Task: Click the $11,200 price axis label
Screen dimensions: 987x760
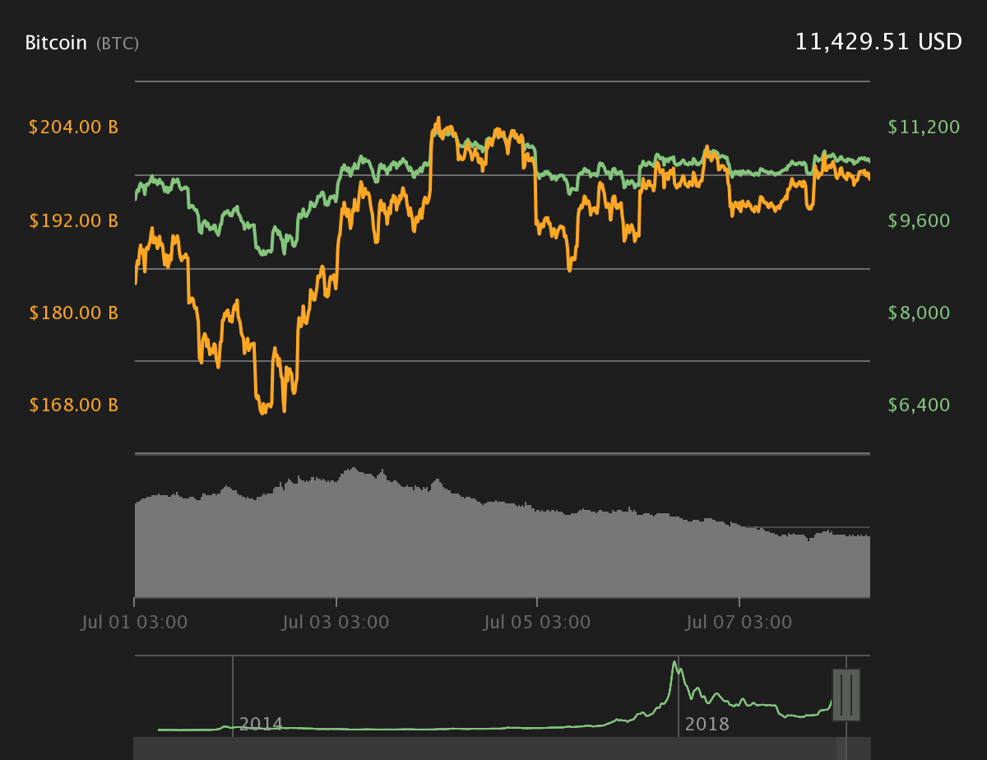Action: pos(924,127)
